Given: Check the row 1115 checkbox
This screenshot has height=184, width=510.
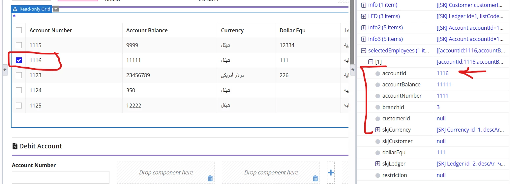Looking at the screenshot, I should click(19, 45).
